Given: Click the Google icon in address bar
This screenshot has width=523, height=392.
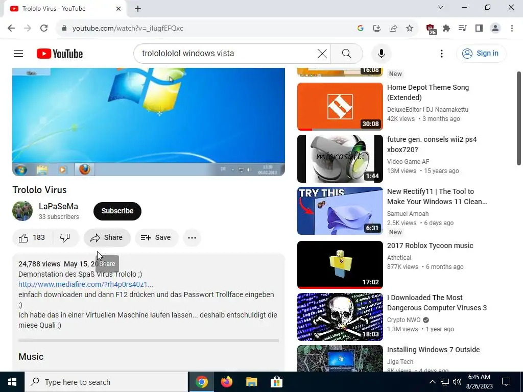Looking at the screenshot, I should pos(360,29).
